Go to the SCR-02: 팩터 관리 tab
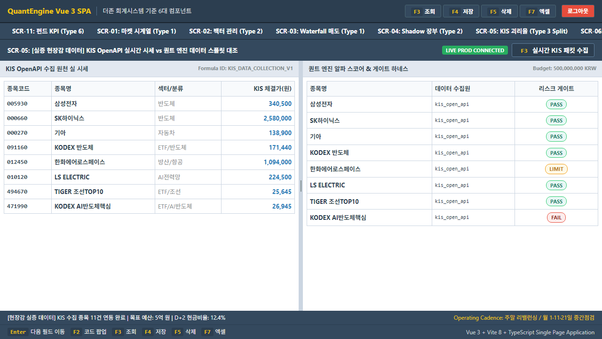This screenshot has height=339, width=602. (x=226, y=31)
